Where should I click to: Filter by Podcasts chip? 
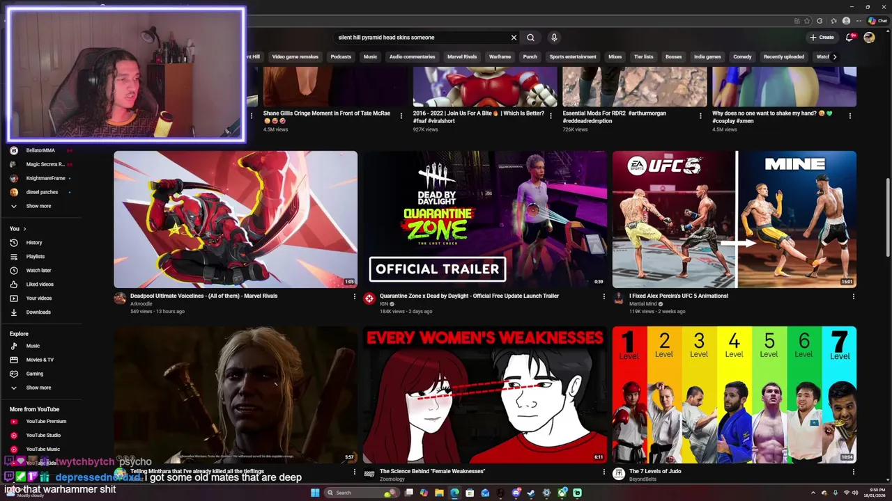[x=341, y=56]
